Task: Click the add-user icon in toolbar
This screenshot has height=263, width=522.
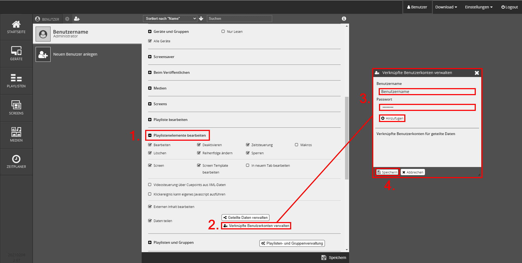Action: pyautogui.click(x=77, y=19)
